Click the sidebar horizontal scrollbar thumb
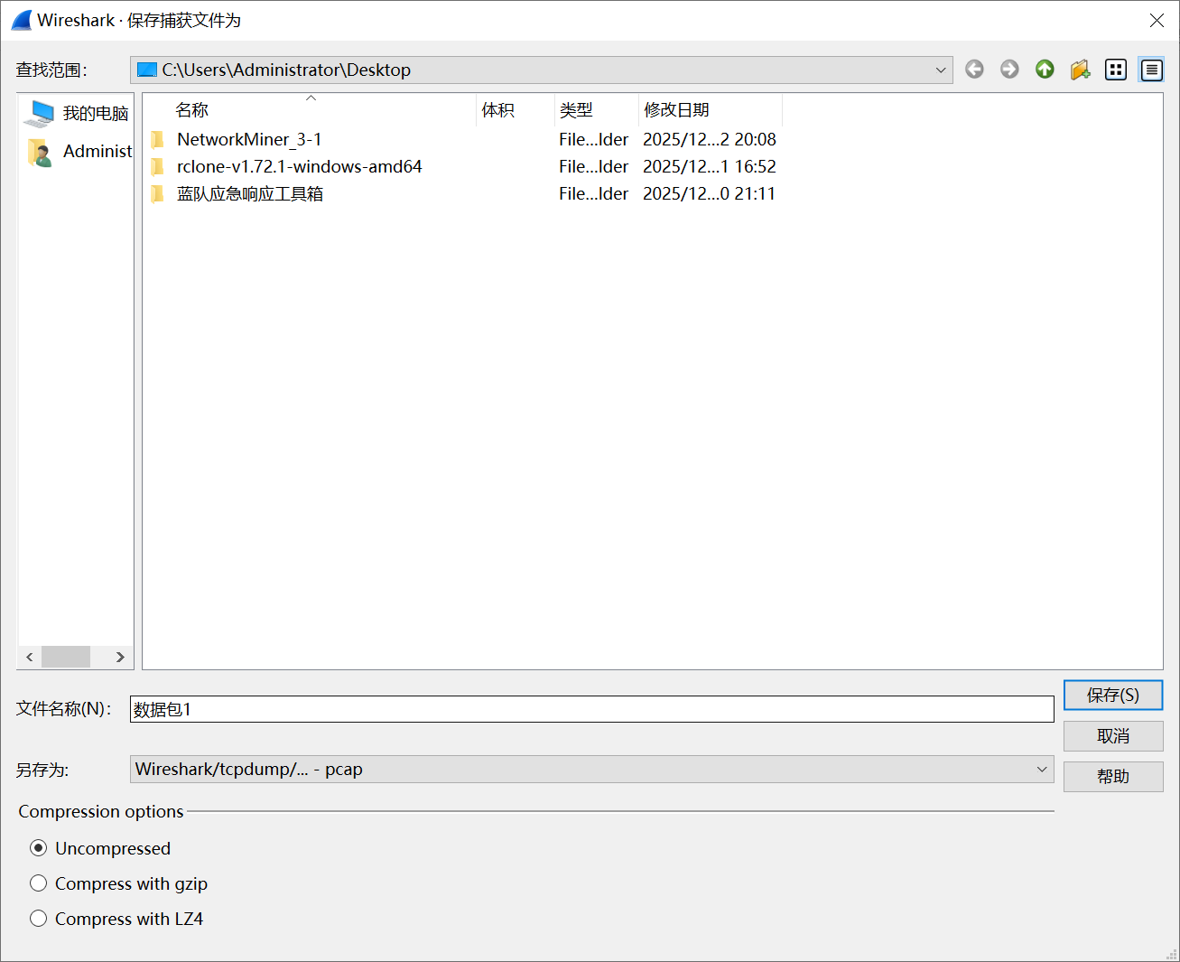The height and width of the screenshot is (962, 1180). coord(66,657)
